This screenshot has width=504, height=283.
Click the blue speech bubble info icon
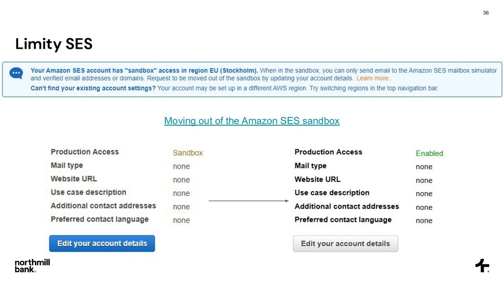point(16,74)
